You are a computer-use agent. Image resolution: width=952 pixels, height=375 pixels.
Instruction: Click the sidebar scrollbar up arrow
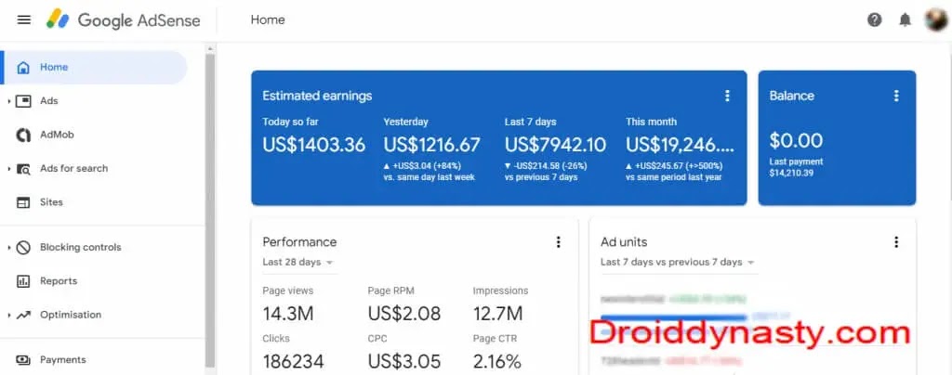210,48
